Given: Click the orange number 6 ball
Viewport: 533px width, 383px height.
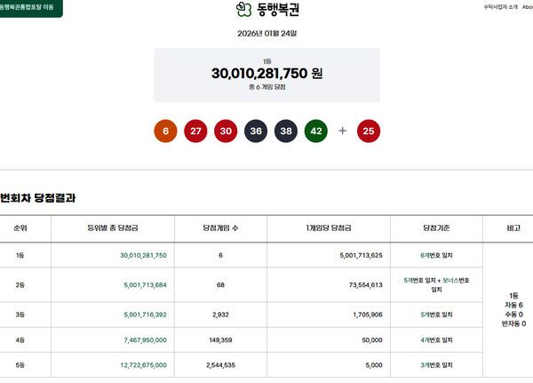Looking at the screenshot, I should click(x=165, y=131).
